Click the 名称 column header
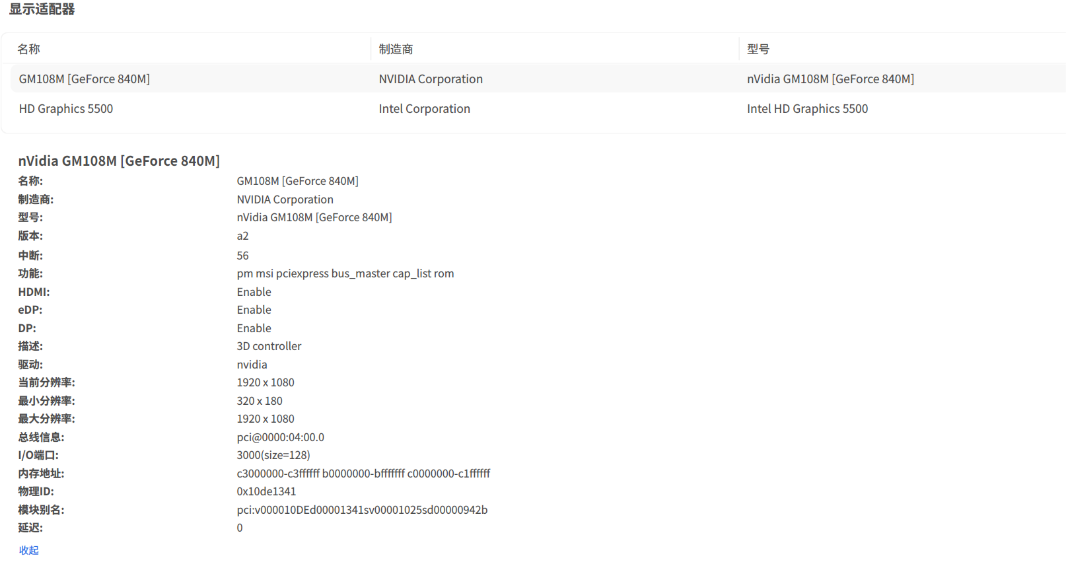This screenshot has height=568, width=1066. 29,50
